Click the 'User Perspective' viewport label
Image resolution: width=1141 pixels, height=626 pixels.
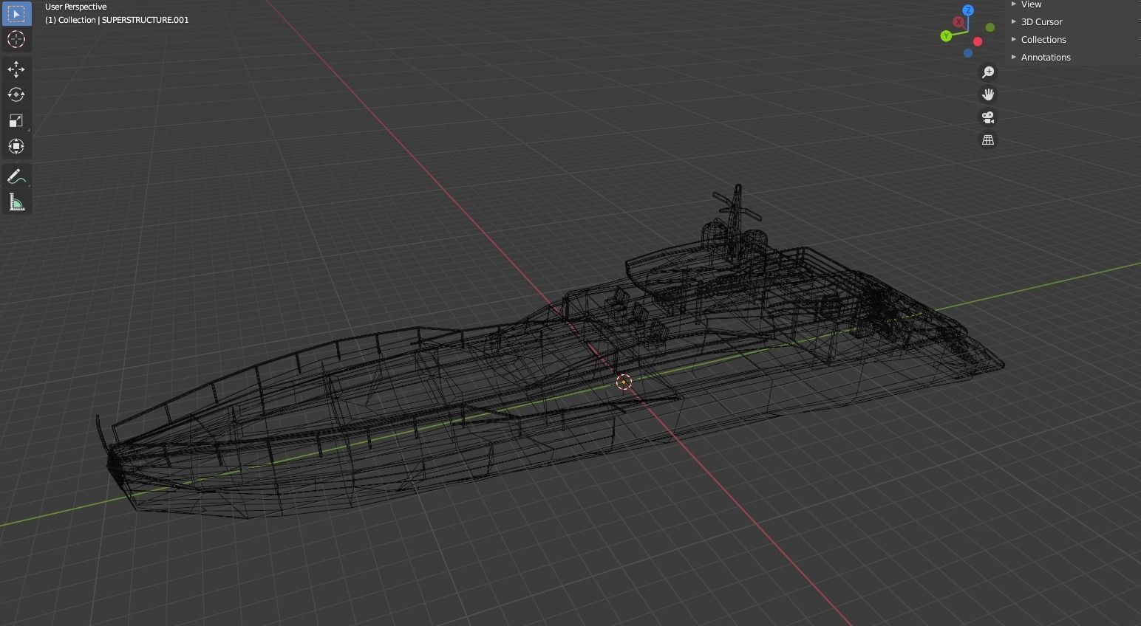(76, 7)
